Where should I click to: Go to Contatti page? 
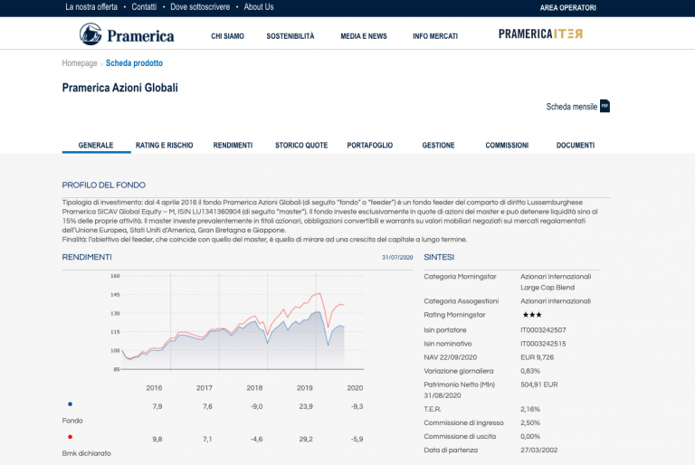click(144, 7)
